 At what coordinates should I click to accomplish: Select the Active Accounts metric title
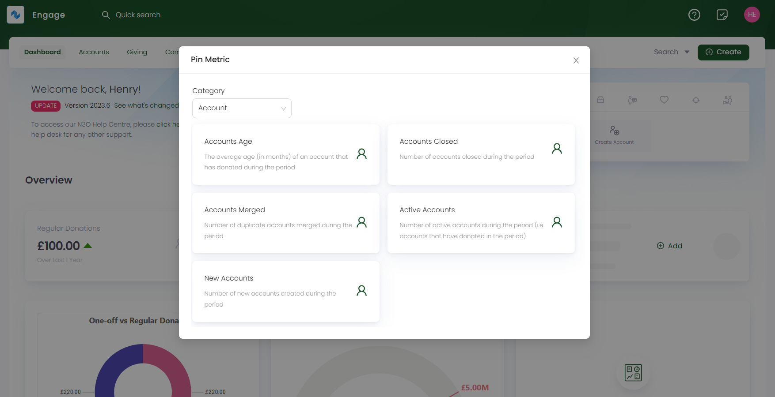[427, 210]
